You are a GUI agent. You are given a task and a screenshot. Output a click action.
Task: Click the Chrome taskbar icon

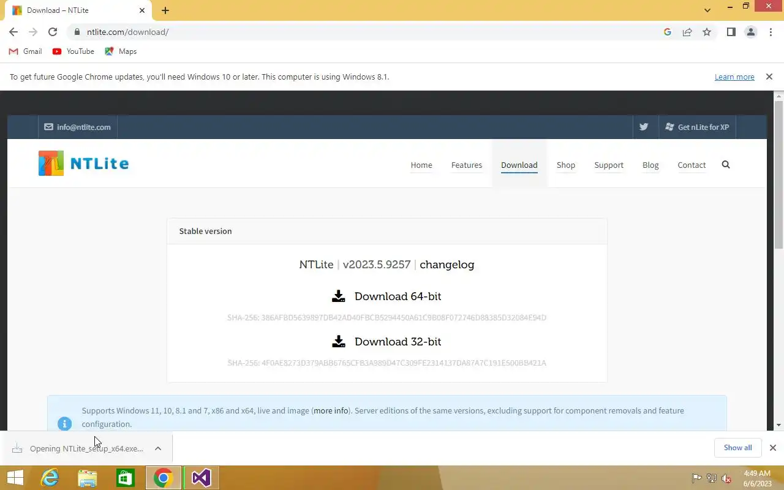coord(163,478)
